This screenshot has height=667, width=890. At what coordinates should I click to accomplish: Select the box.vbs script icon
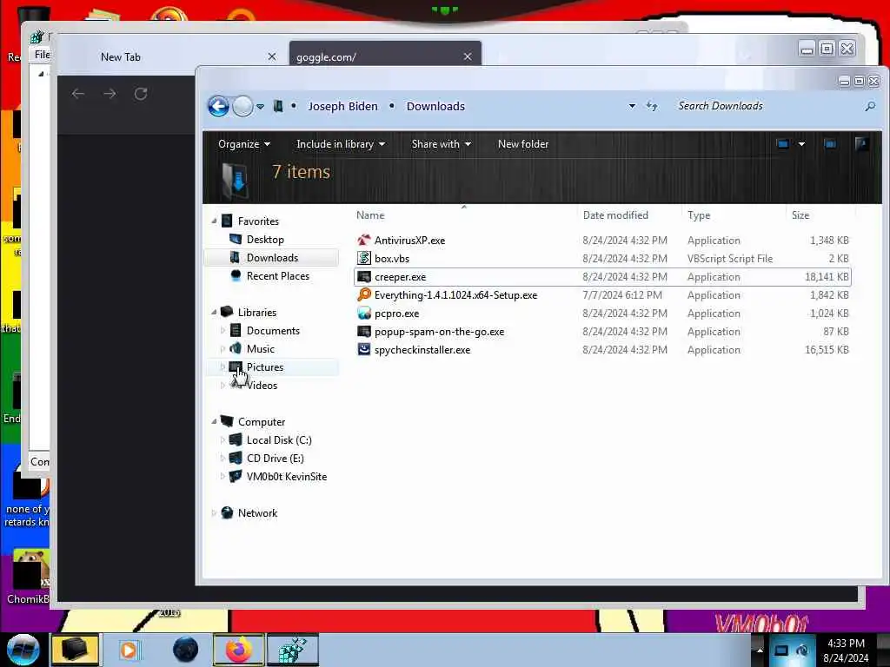click(364, 258)
